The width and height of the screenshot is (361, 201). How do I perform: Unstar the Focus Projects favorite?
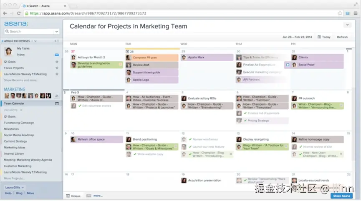[57, 68]
